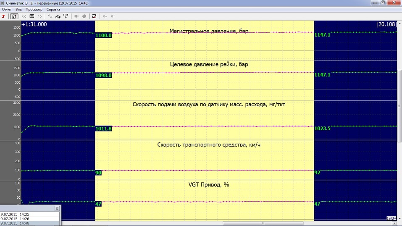Image resolution: width=402 pixels, height=226 pixels.
Task: Click the Целевое давление рейки graph title
Action: point(209,64)
